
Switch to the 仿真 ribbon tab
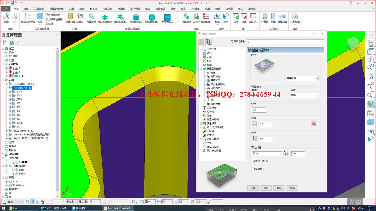tap(183, 9)
